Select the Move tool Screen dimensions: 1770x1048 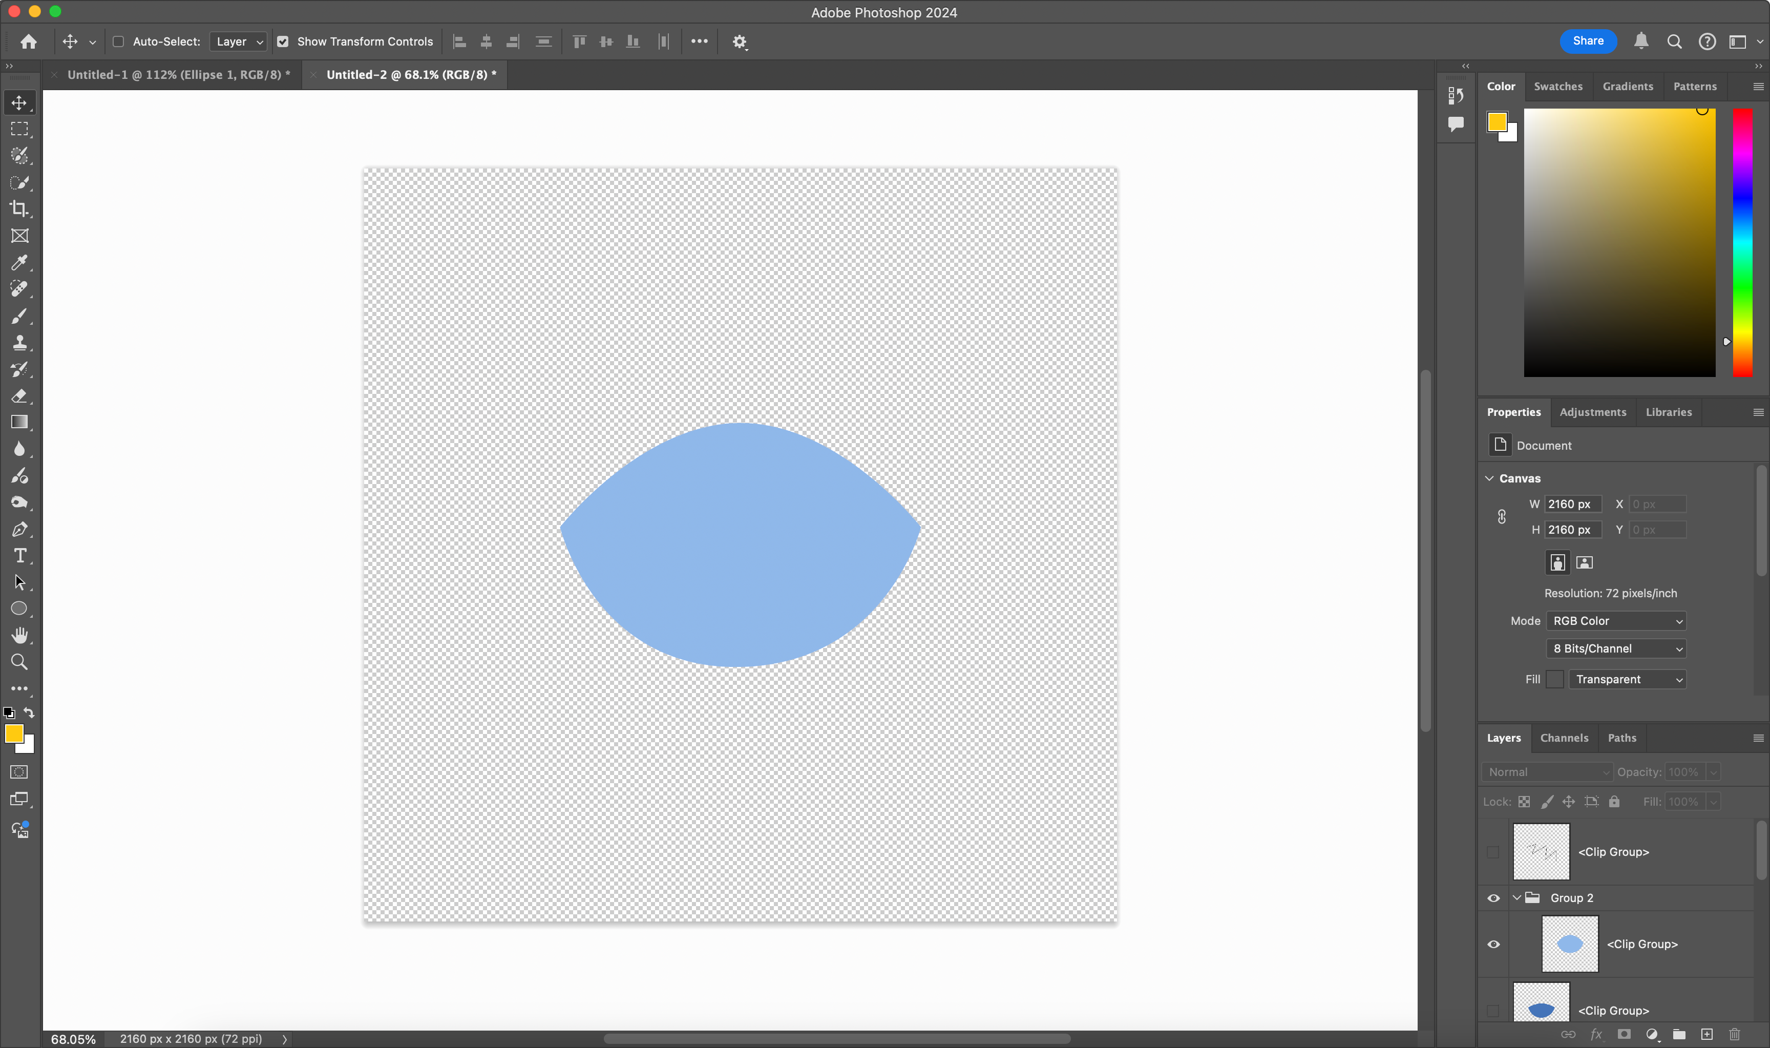pyautogui.click(x=19, y=102)
